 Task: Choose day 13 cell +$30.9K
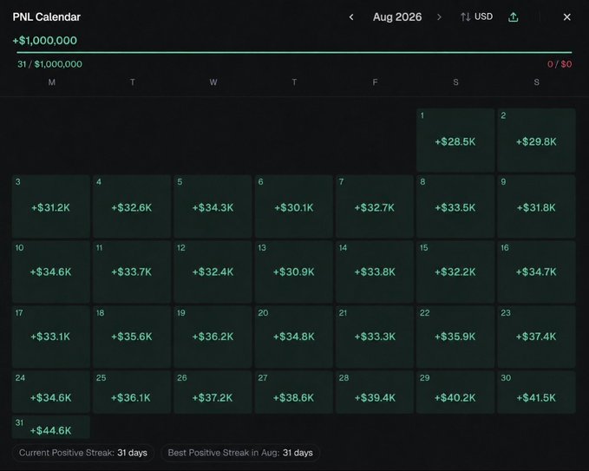click(x=294, y=271)
